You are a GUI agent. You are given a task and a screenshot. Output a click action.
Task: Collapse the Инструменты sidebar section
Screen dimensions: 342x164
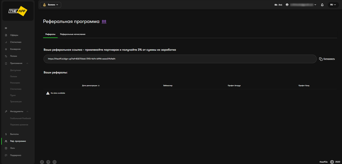click(28, 111)
